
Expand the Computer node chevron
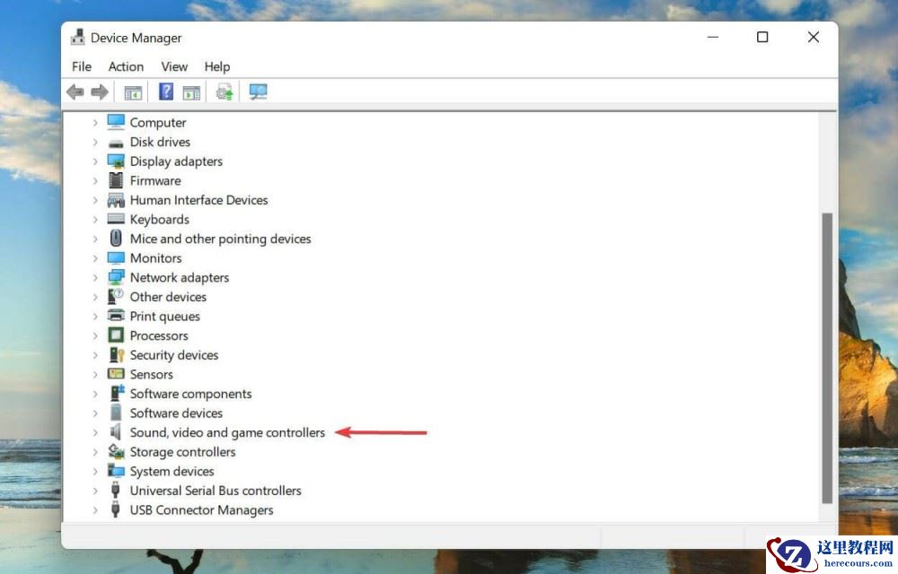[x=95, y=122]
